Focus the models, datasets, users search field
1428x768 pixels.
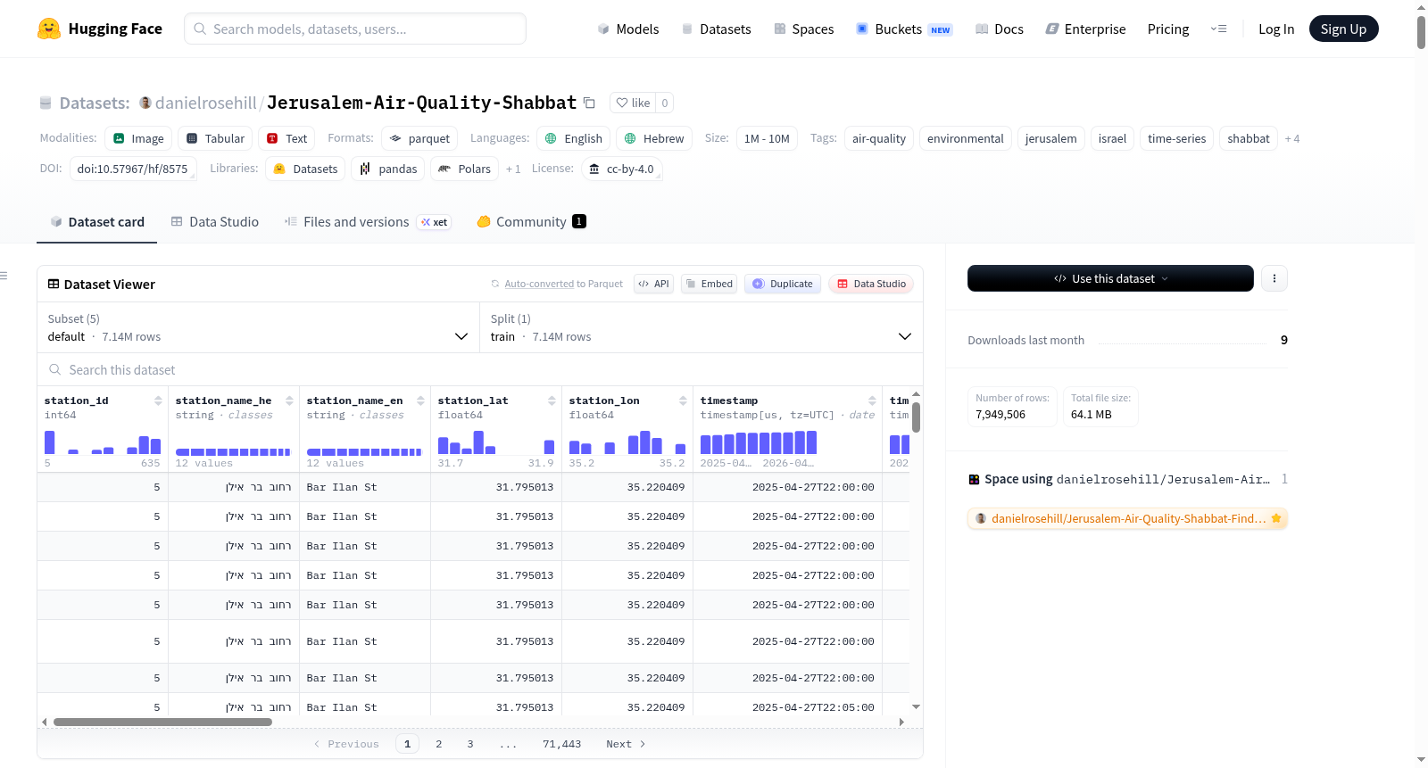[x=355, y=29]
